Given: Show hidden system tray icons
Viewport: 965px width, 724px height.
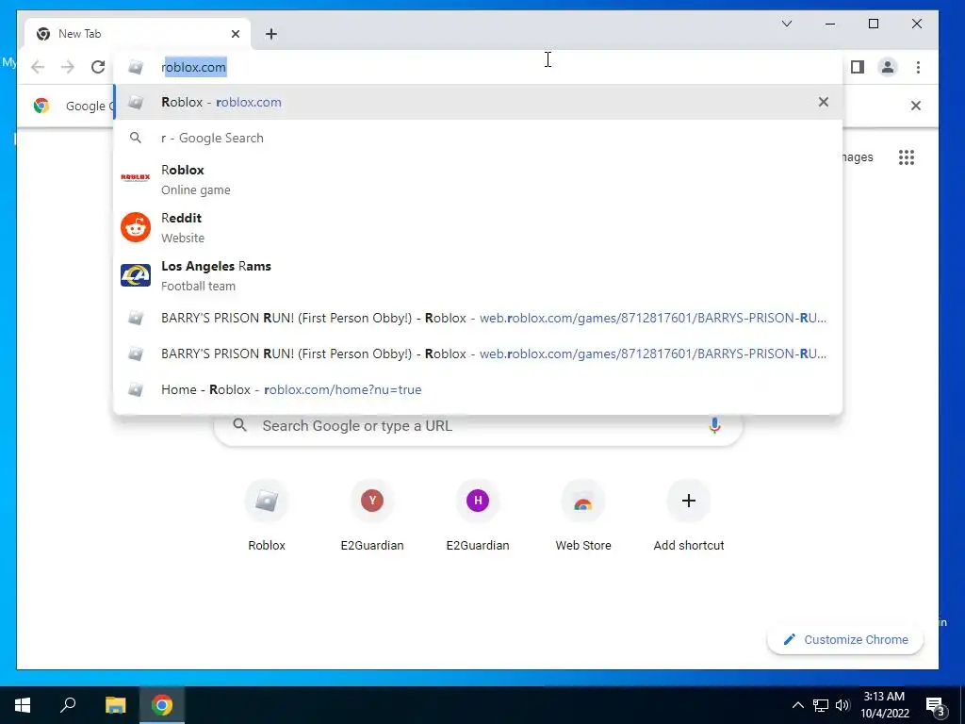Looking at the screenshot, I should [797, 705].
